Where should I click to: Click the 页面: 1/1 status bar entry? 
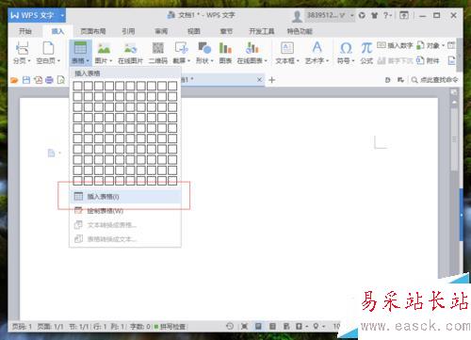(50, 327)
